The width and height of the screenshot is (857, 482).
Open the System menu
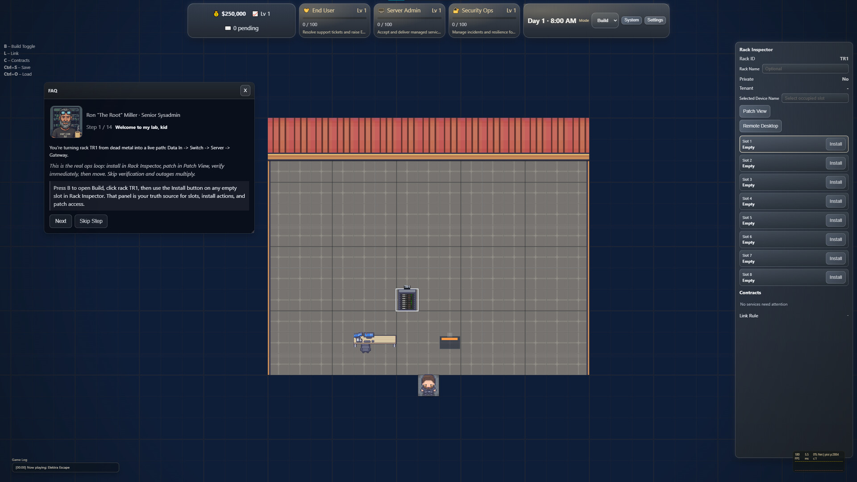click(631, 20)
